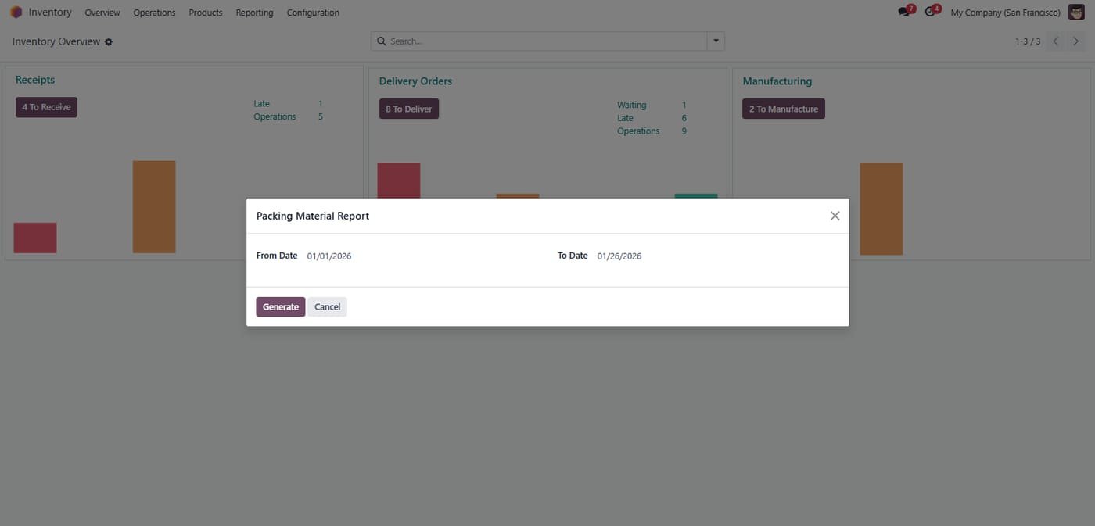Click the Generate button
1095x526 pixels.
click(281, 307)
